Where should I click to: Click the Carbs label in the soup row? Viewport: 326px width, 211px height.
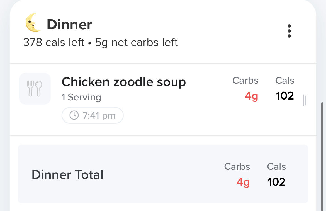[245, 81]
